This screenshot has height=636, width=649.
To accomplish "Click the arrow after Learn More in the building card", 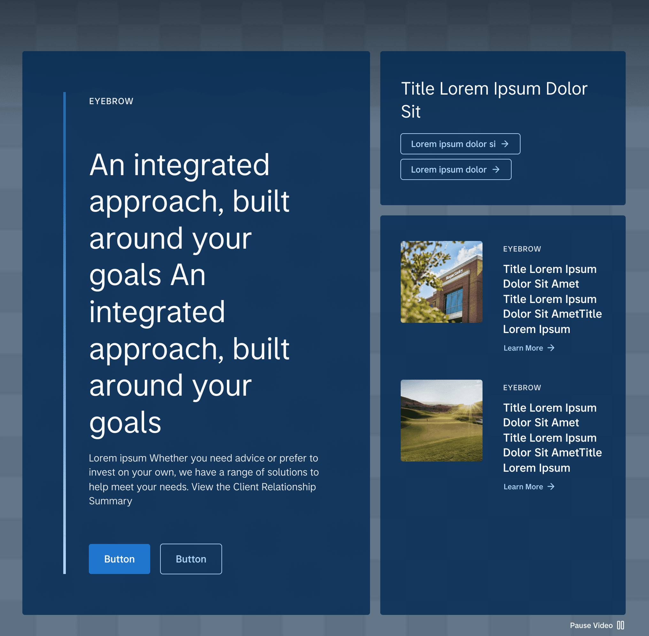I will [x=551, y=348].
